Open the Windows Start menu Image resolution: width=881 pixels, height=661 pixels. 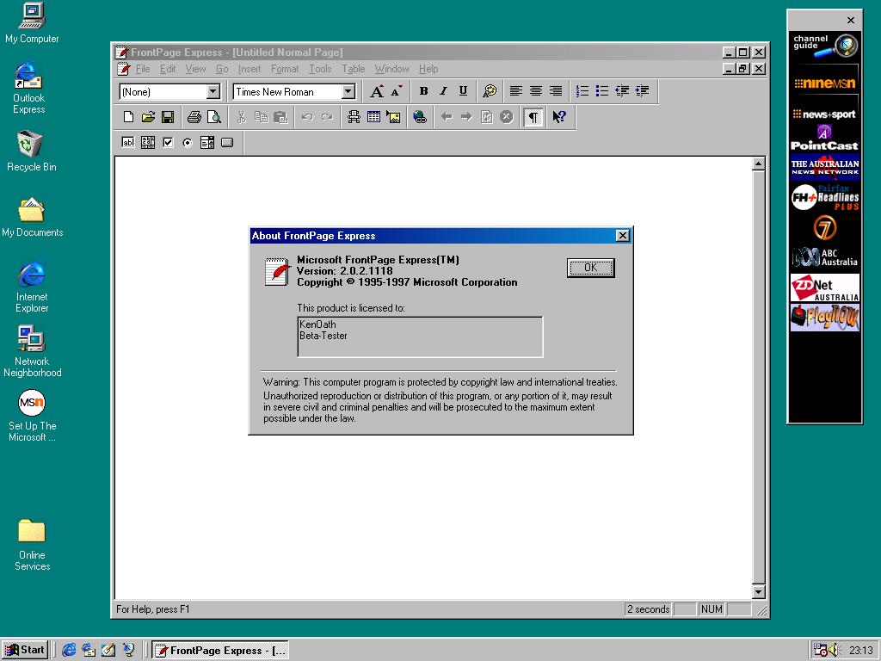[x=25, y=650]
